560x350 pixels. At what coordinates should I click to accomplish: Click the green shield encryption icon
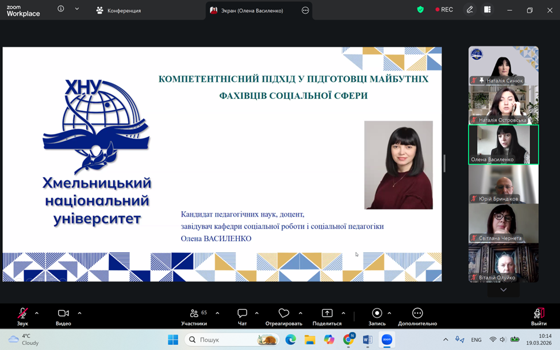(420, 10)
